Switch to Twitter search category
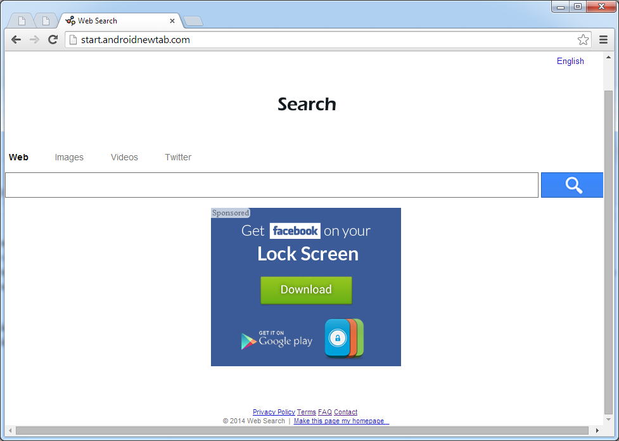This screenshot has height=441, width=619. coord(178,157)
